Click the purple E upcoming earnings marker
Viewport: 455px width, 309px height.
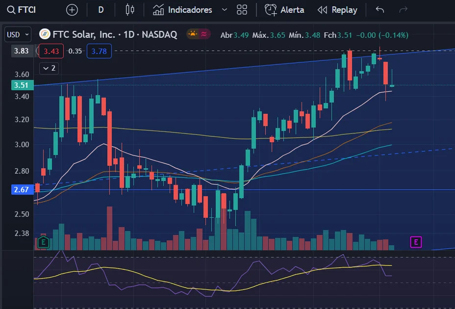click(x=416, y=242)
